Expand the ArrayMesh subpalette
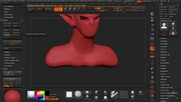This screenshot has width=181, height=102. click(x=164, y=44)
